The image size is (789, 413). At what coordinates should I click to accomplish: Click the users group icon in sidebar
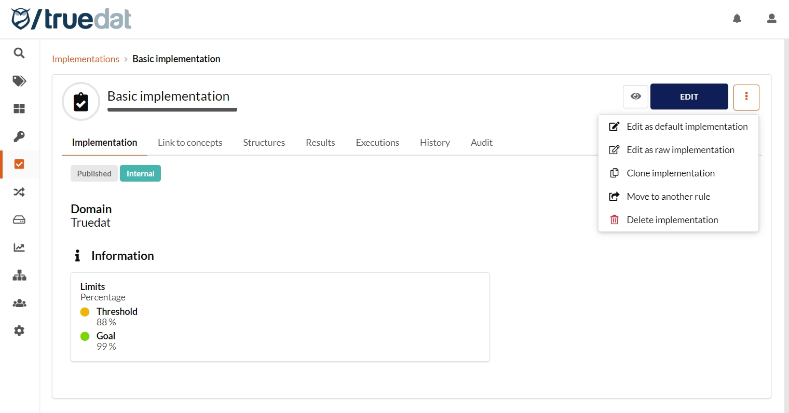coord(19,304)
